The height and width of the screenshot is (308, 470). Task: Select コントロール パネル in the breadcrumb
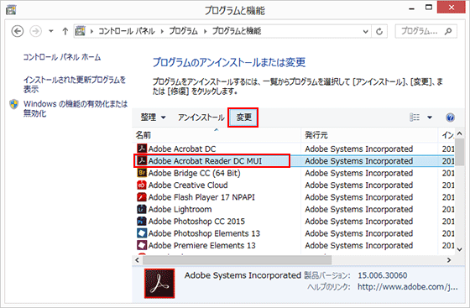point(127,31)
